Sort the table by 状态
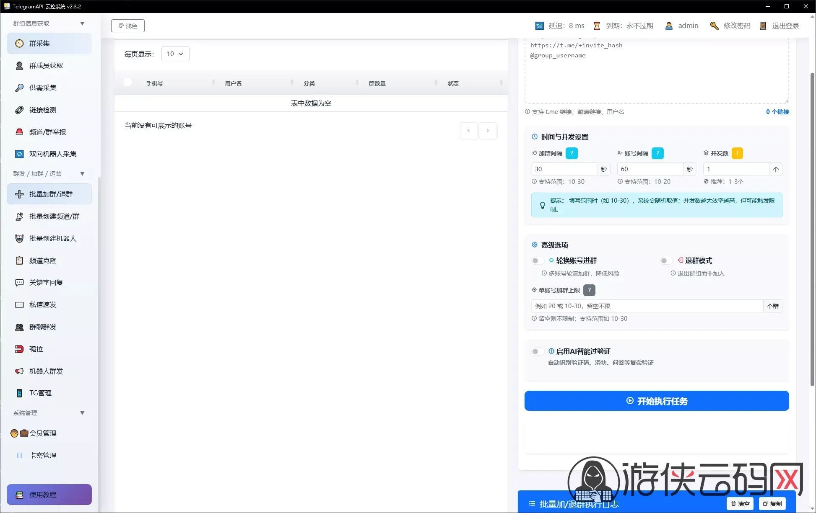Viewport: 816px width, 513px height. coord(501,82)
